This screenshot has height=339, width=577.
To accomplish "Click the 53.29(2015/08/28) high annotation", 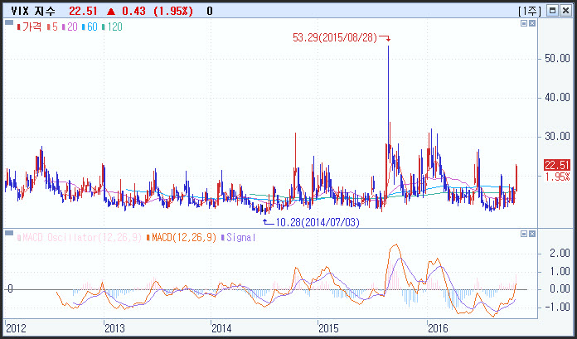I will (x=335, y=37).
